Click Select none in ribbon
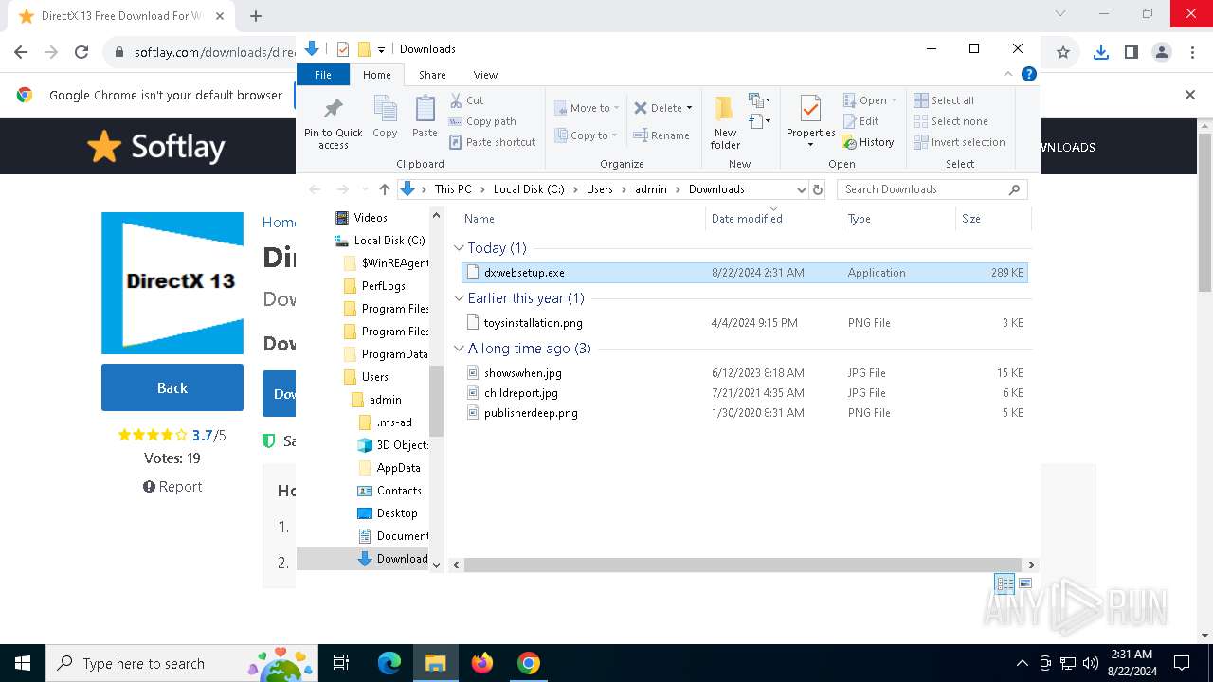Screen dimensions: 1213x682 (950, 121)
